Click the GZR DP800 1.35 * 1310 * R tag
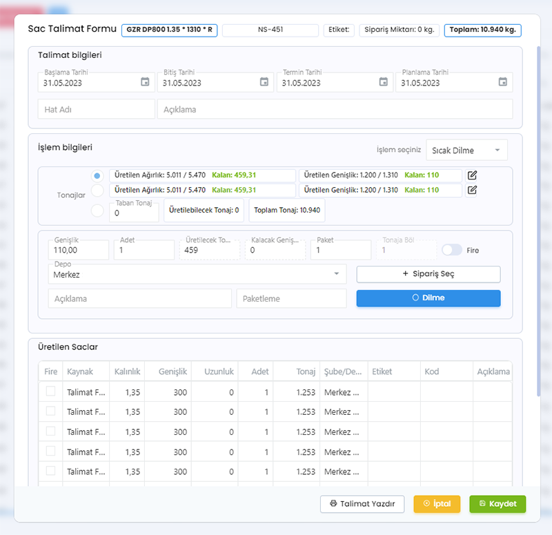 [x=169, y=30]
